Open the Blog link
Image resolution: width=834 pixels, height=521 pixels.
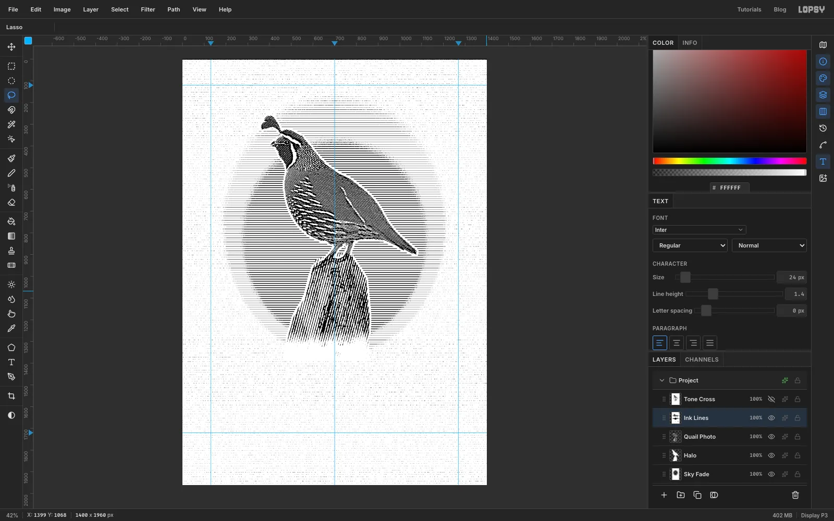coord(780,9)
